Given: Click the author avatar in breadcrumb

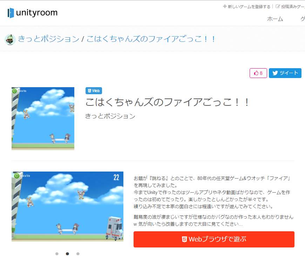Looking at the screenshot, I should tap(10, 40).
